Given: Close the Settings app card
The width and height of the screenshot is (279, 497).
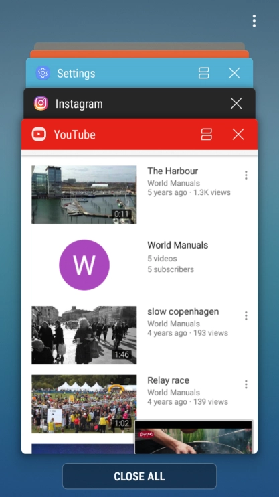Looking at the screenshot, I should pyautogui.click(x=234, y=73).
